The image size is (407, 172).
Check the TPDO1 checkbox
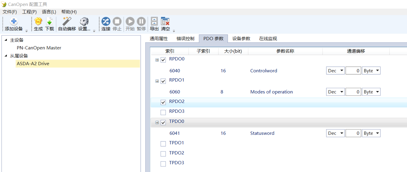[x=163, y=144]
